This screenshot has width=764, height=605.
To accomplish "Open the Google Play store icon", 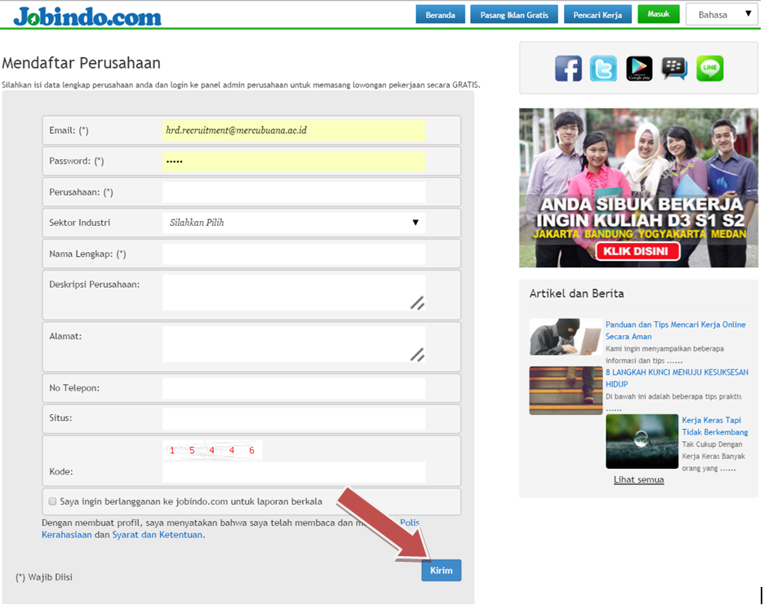I will 639,68.
